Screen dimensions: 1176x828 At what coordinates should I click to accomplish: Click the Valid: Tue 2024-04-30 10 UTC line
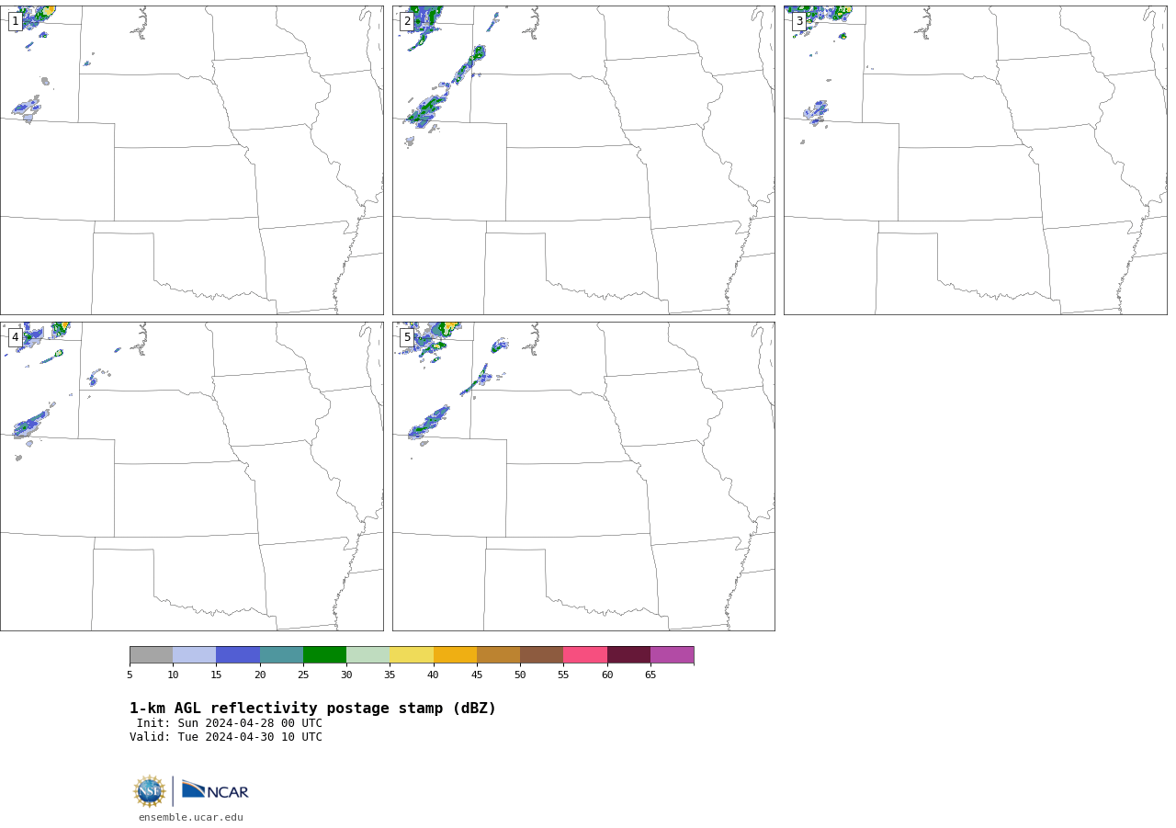(226, 737)
